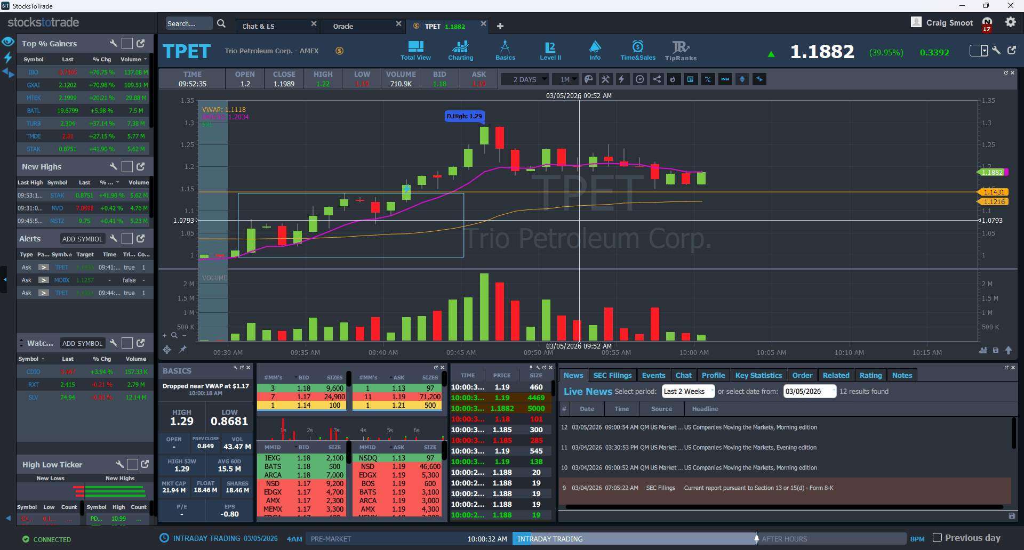This screenshot has height=550, width=1024.
Task: Toggle the side panel layout icon near price
Action: click(x=978, y=51)
